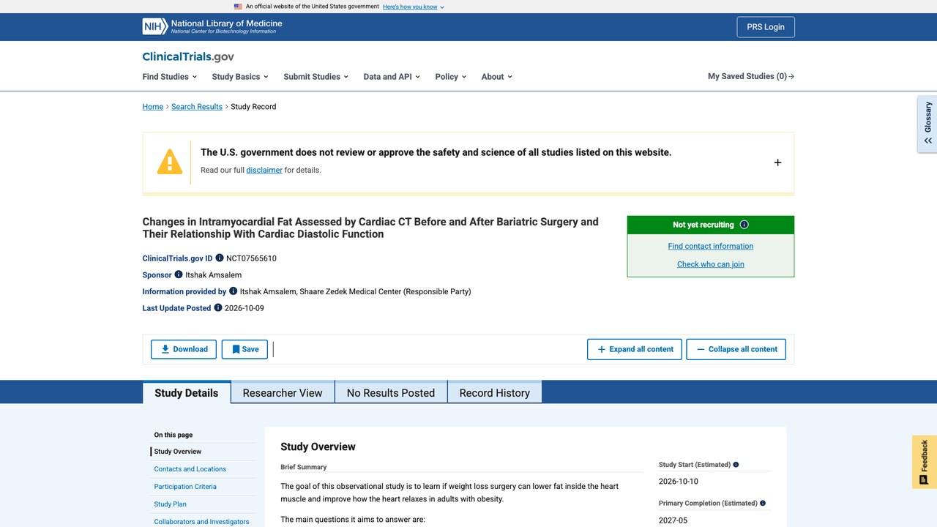The height and width of the screenshot is (527, 937).
Task: Switch to the Researcher View tab
Action: coord(283,392)
